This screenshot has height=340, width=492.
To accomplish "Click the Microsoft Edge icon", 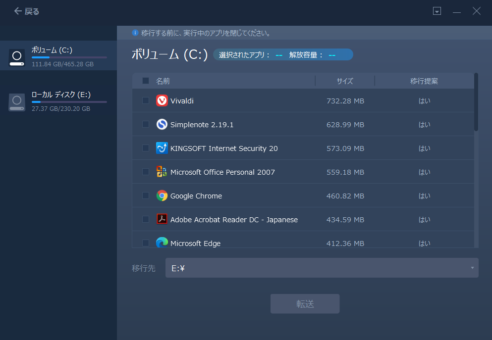I will click(162, 243).
